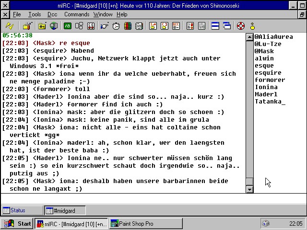Select Tatanka_ in the nick list
Viewport: 307px width, 230px height.
(x=270, y=102)
